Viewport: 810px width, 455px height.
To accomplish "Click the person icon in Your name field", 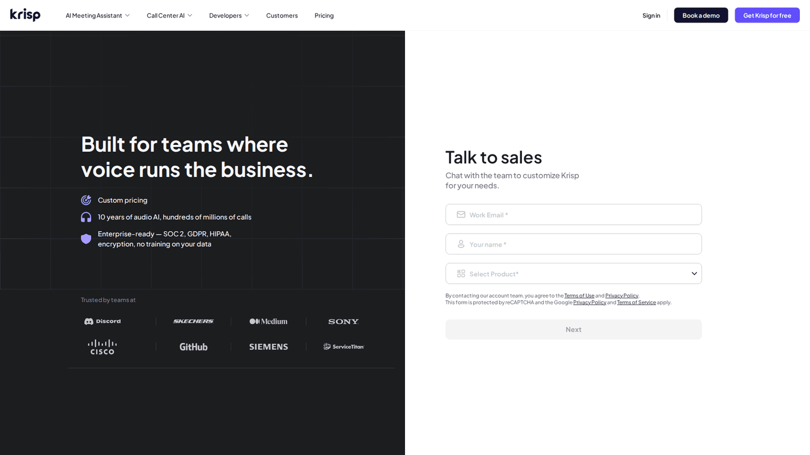I will point(461,244).
